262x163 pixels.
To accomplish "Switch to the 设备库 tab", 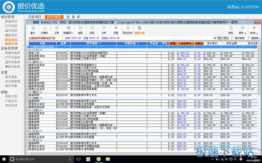I will coord(73,17).
